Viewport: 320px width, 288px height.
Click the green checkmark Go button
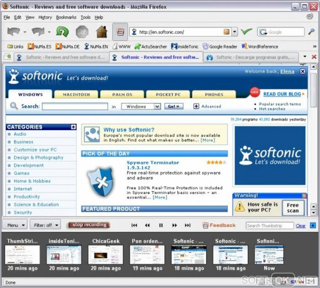(246, 32)
